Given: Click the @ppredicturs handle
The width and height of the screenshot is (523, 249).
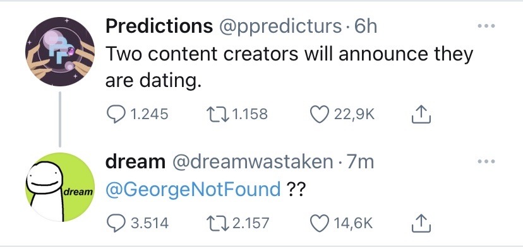Looking at the screenshot, I should pos(280,26).
